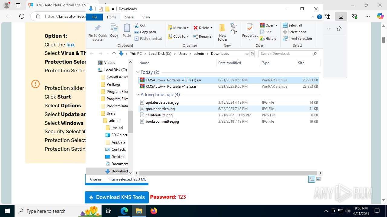Switch to the Home ribbon tab

[x=111, y=17]
